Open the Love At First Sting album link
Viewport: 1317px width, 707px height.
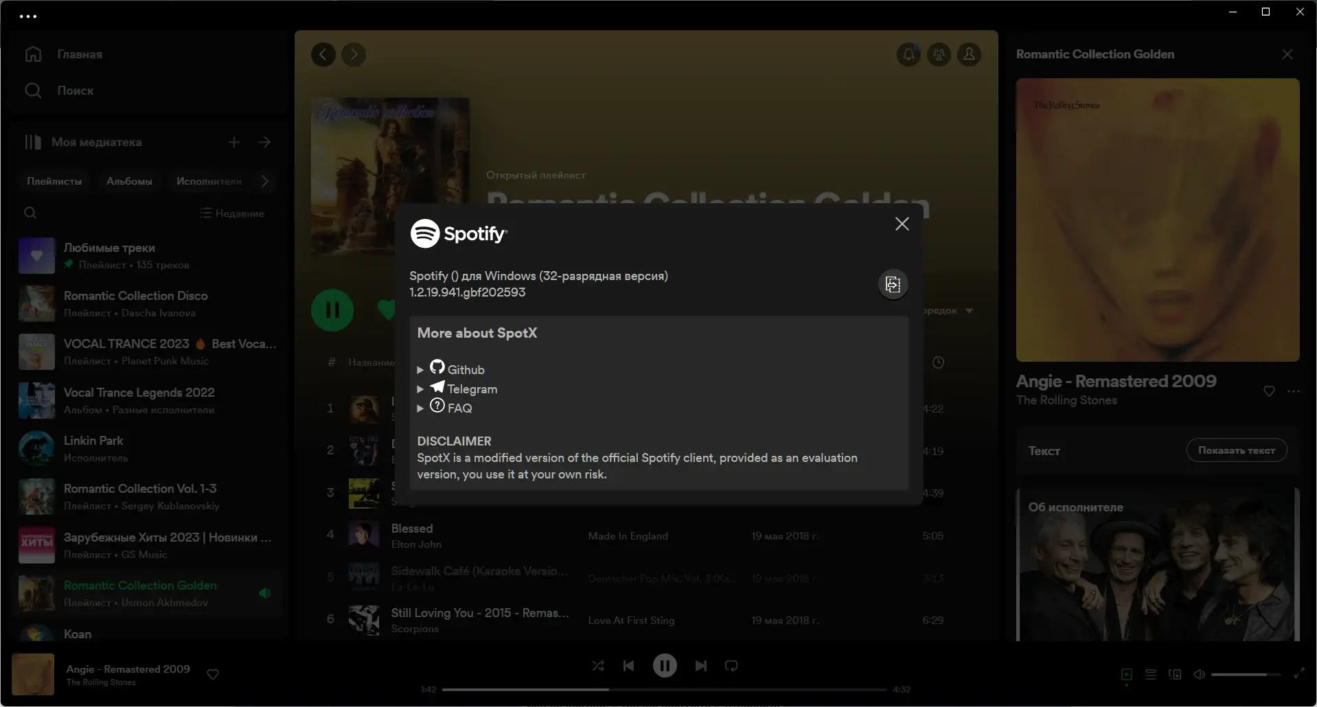631,621
